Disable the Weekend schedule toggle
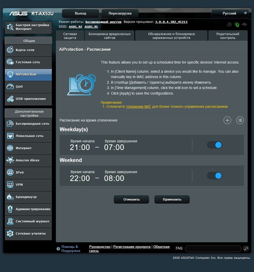 214,176
